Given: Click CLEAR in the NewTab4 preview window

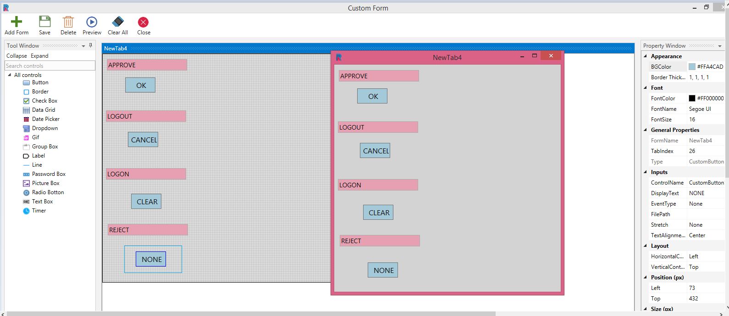Looking at the screenshot, I should coord(378,212).
